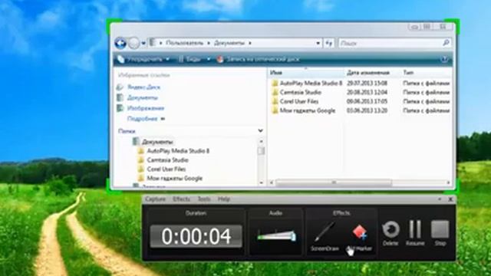
Task: Select Corel User Files in folder tree
Action: click(x=166, y=169)
